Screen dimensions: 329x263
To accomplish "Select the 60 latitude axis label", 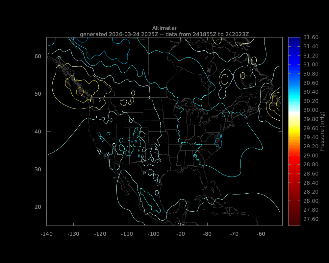I will point(38,56).
